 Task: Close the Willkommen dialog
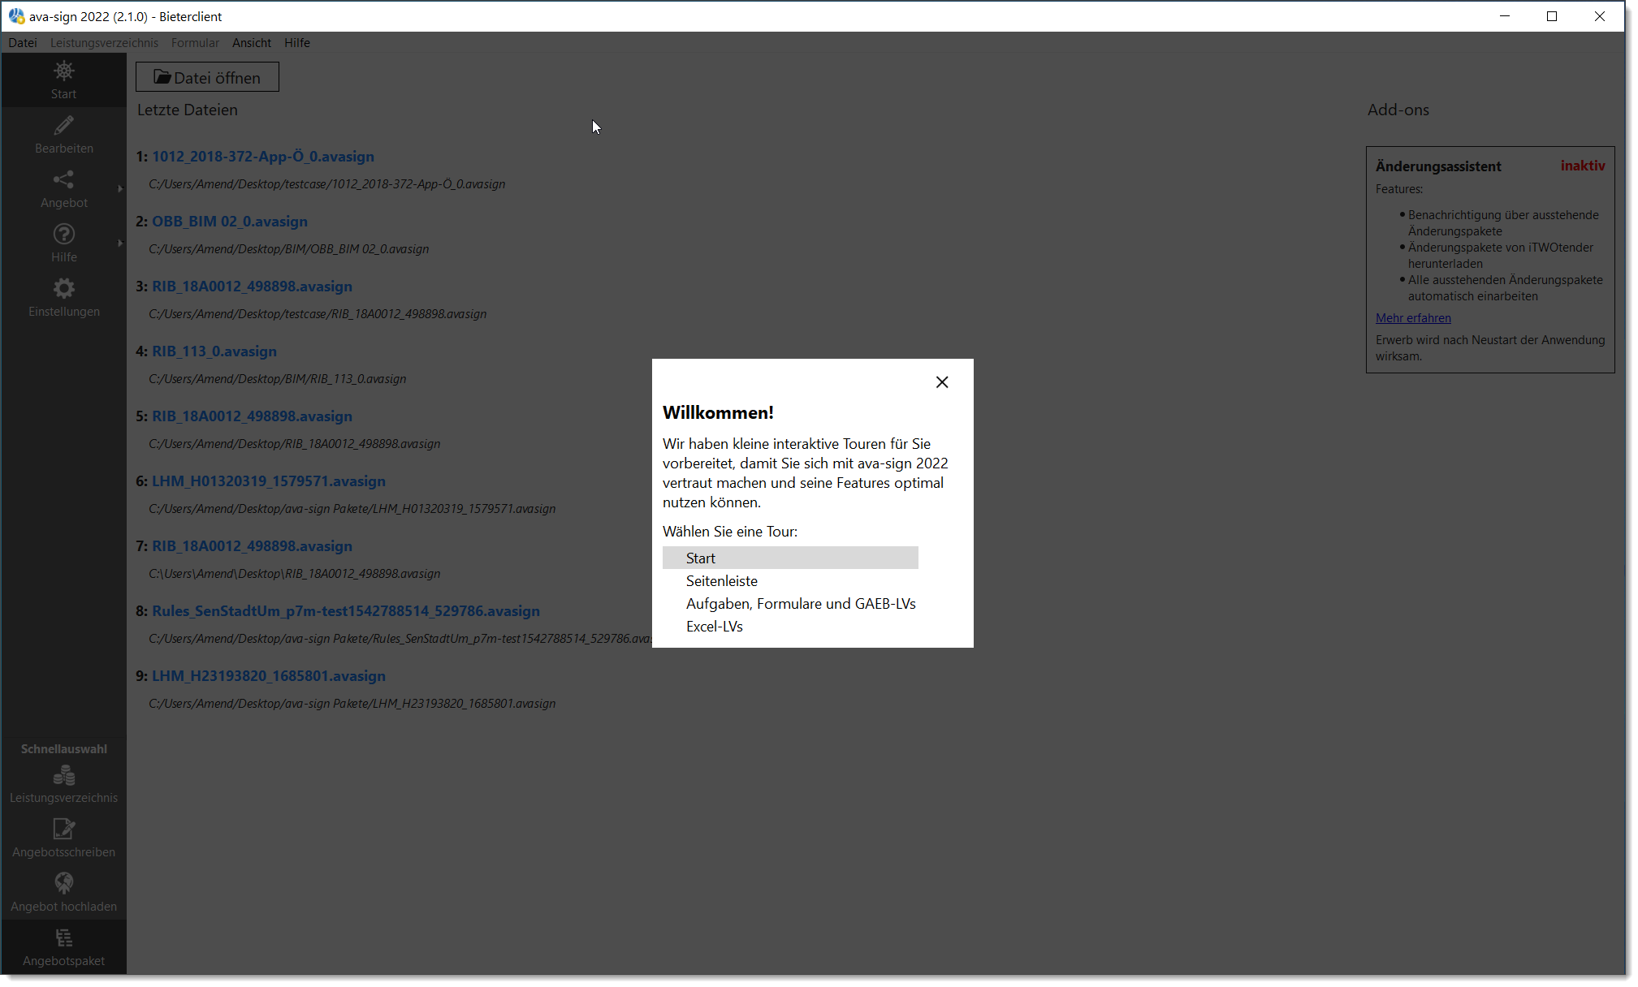pos(942,381)
